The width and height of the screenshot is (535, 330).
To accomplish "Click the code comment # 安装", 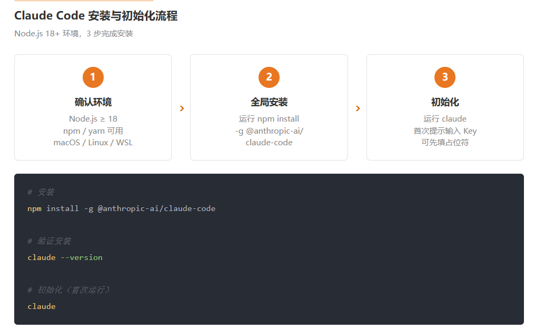I will (41, 192).
